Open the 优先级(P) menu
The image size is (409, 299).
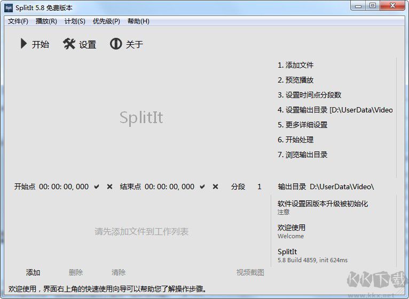click(x=106, y=21)
